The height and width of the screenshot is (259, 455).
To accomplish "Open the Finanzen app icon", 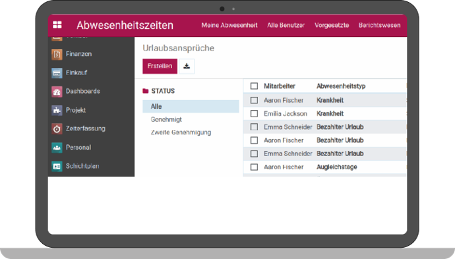I will coord(57,54).
